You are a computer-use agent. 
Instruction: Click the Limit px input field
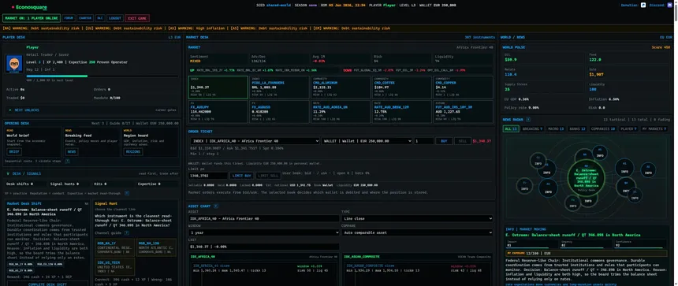[x=208, y=176]
